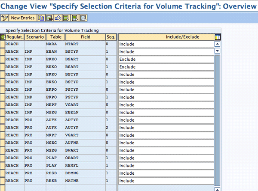Click select-all-rows icon beside Regulat. header
Image resolution: width=258 pixels, height=191 pixels.
pos(3,37)
